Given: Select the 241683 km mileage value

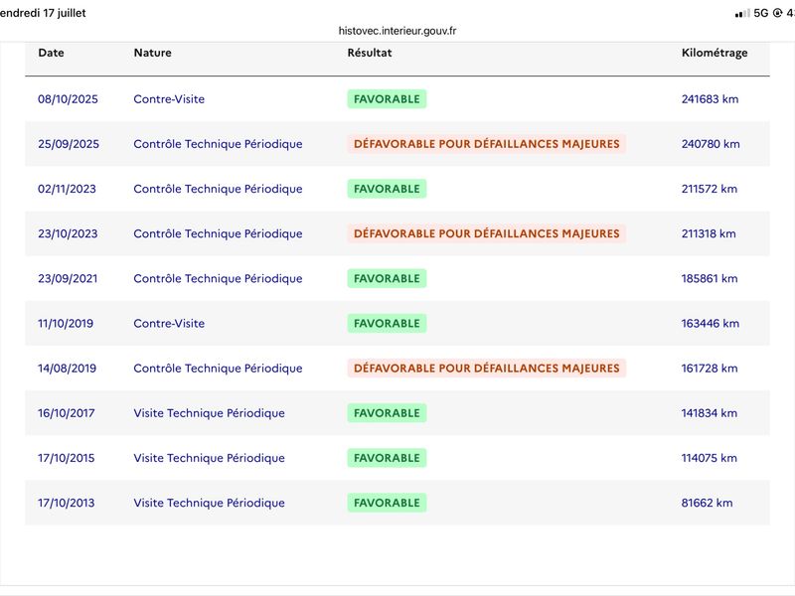Looking at the screenshot, I should (x=710, y=98).
